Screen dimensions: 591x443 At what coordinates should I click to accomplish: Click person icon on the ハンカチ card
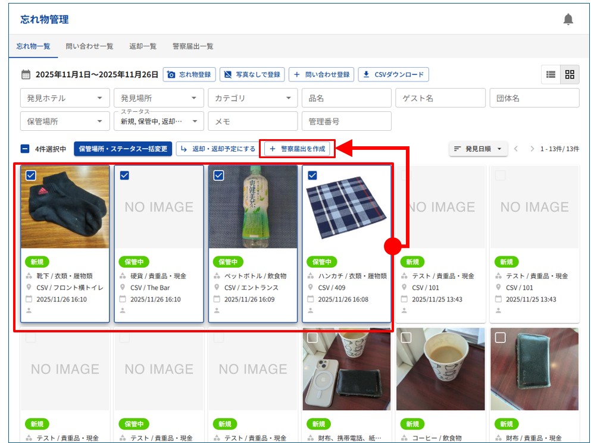(310, 310)
